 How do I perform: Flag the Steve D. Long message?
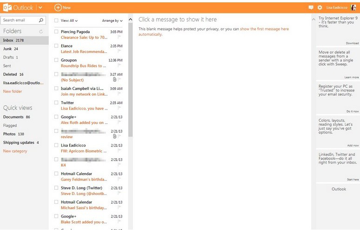tap(119, 193)
